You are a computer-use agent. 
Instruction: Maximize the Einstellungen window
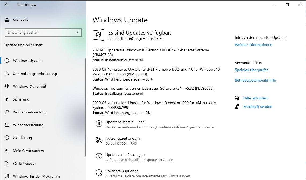pos(287,5)
